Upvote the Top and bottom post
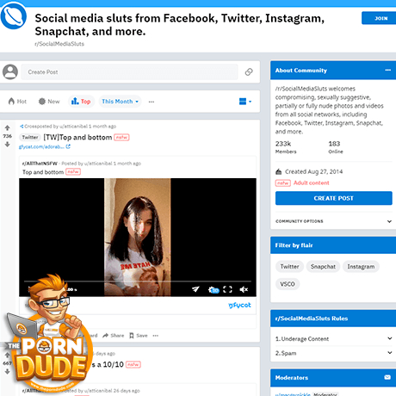 click(8, 128)
